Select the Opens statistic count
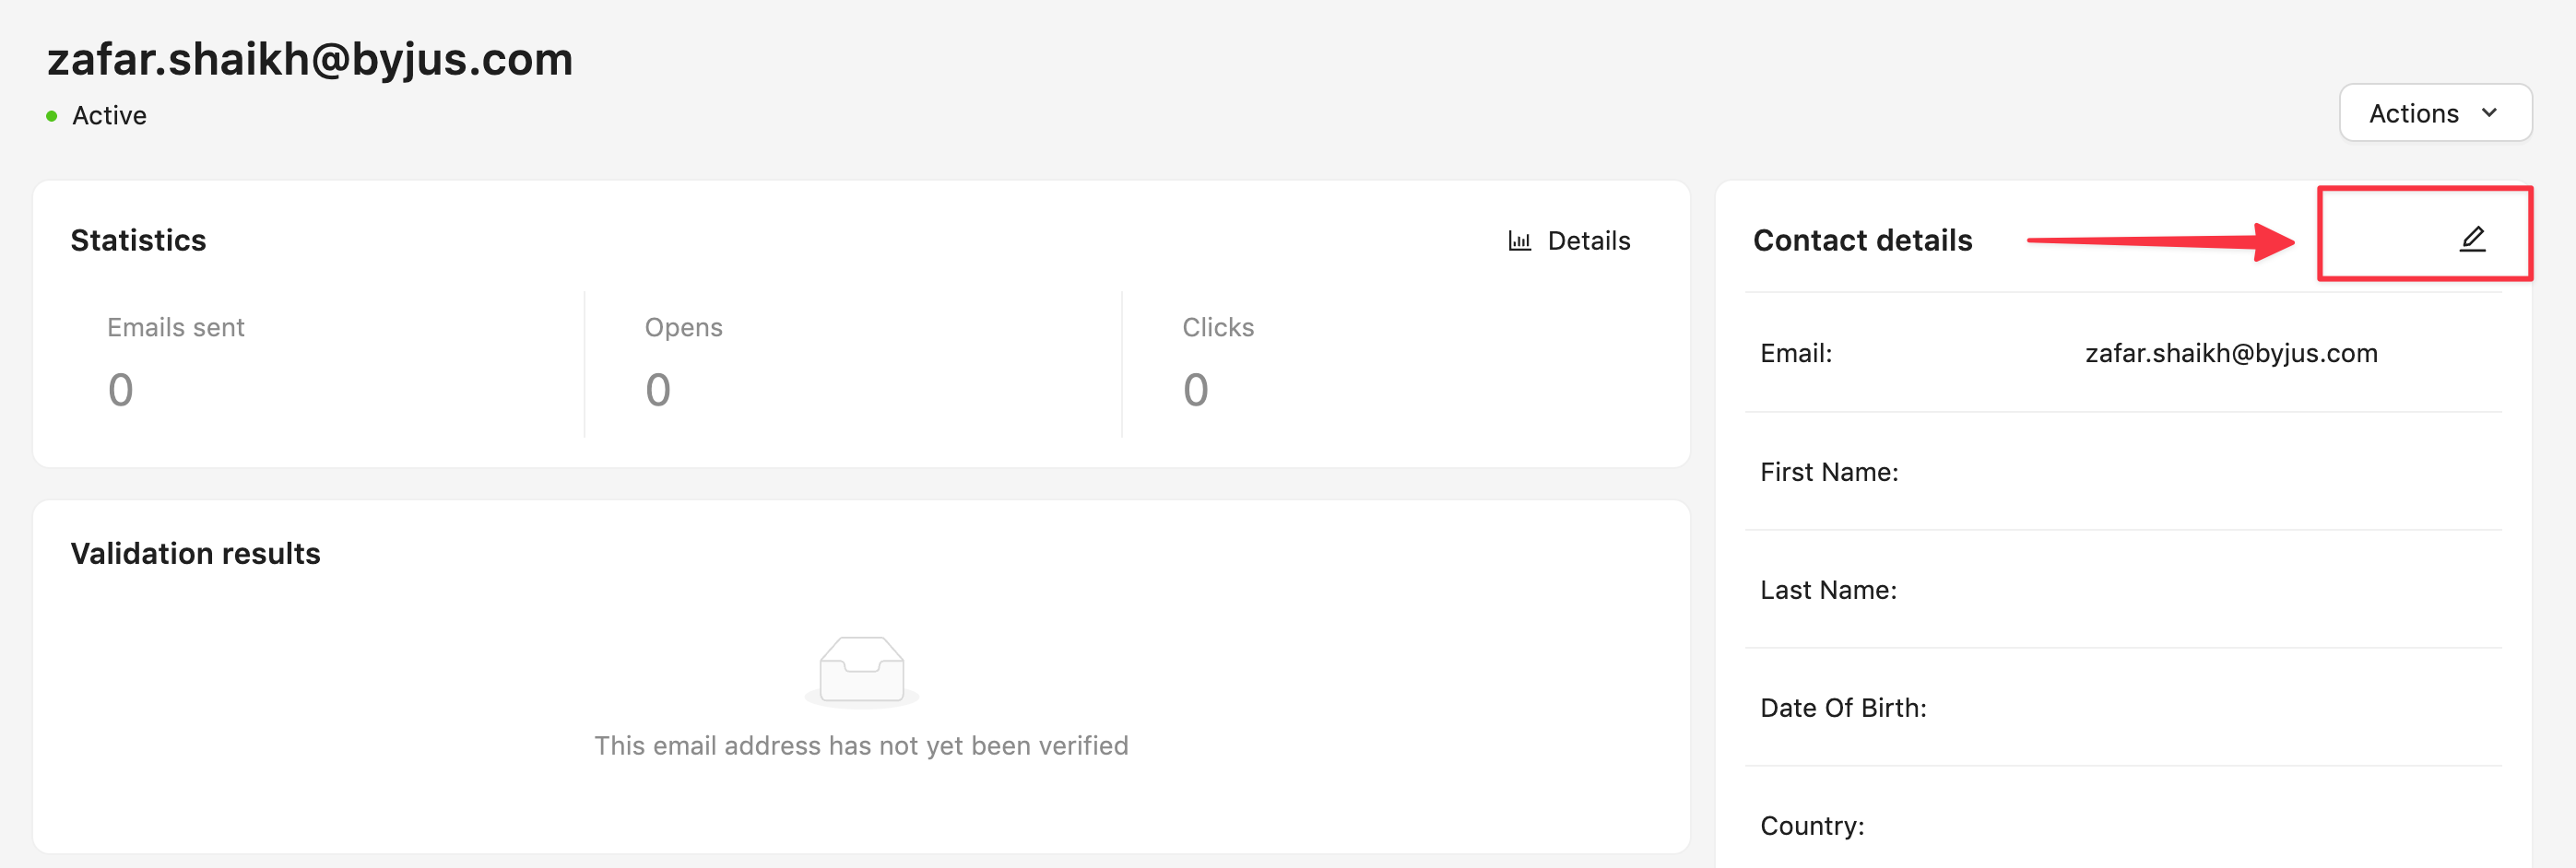Screen dimensions: 2576x868 pyautogui.click(x=657, y=390)
